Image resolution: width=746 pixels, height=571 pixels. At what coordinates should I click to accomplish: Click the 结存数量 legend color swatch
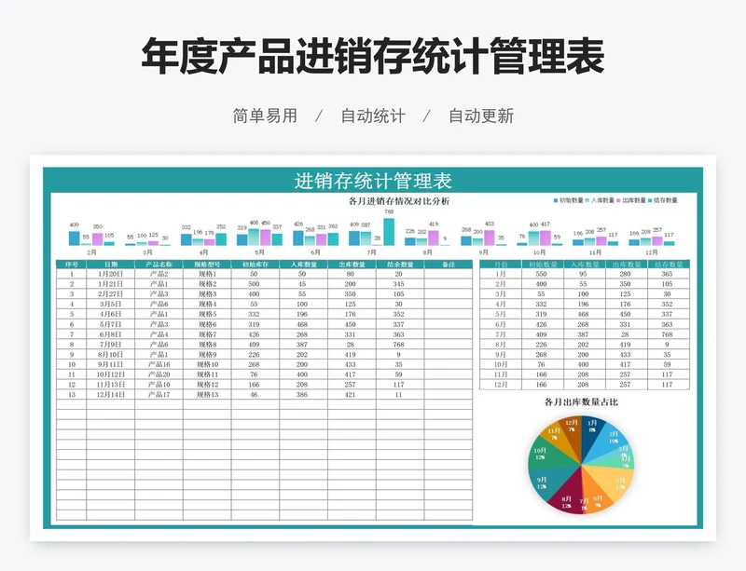(650, 200)
